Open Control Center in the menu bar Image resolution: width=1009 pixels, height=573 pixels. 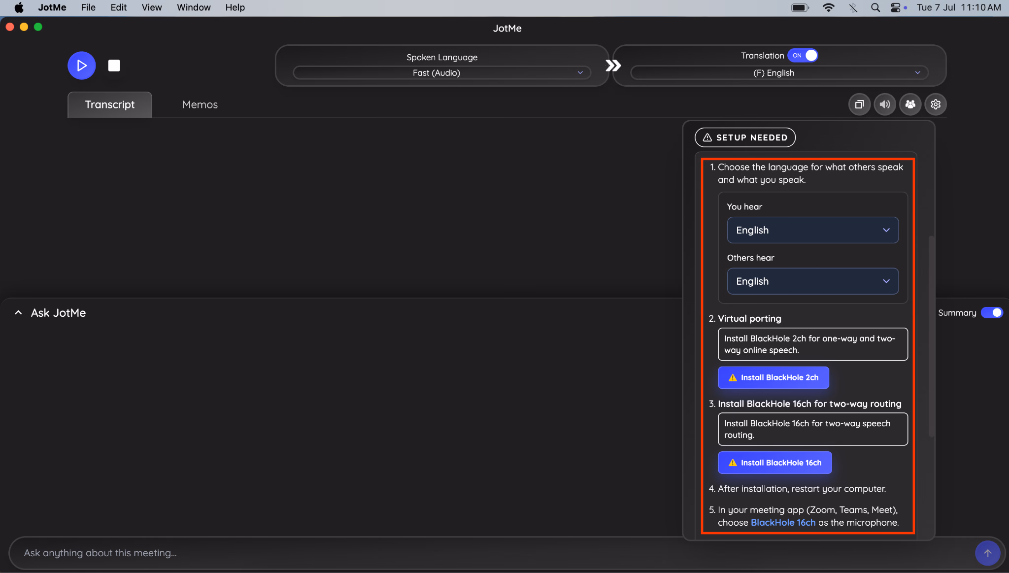click(x=896, y=7)
